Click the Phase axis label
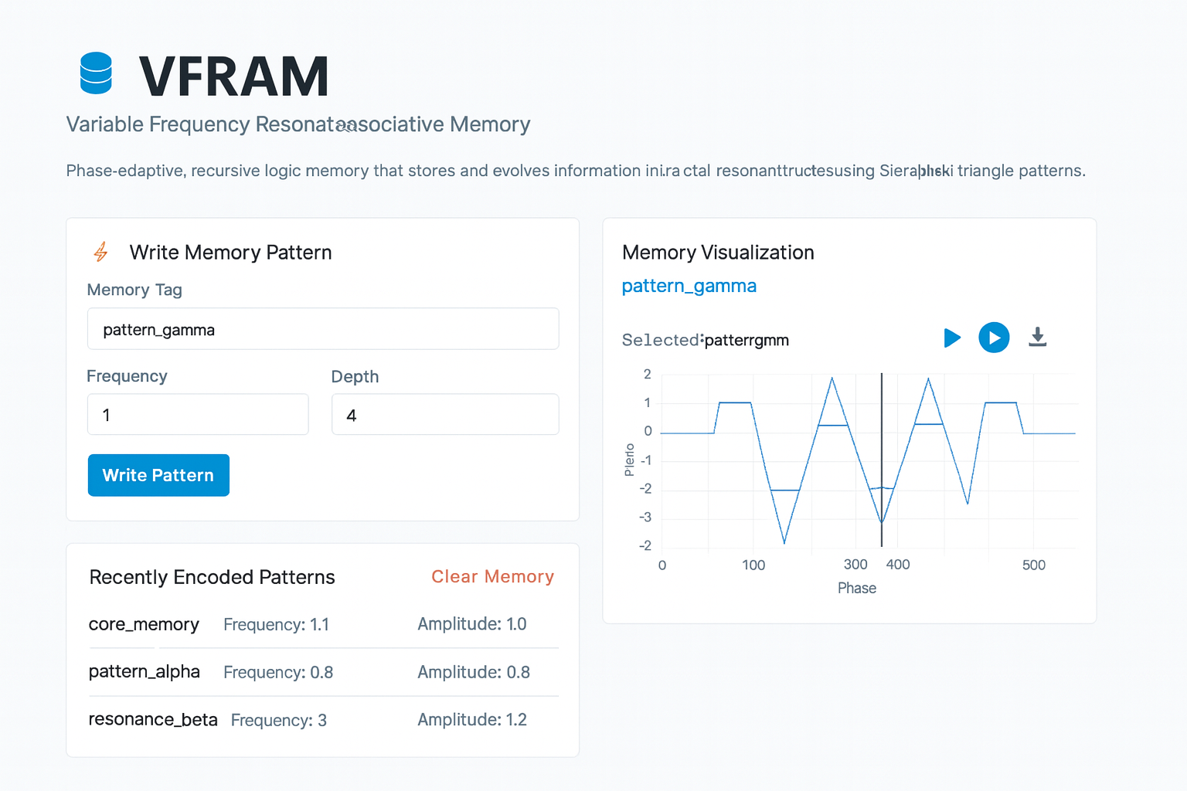The height and width of the screenshot is (791, 1187). pyautogui.click(x=856, y=588)
